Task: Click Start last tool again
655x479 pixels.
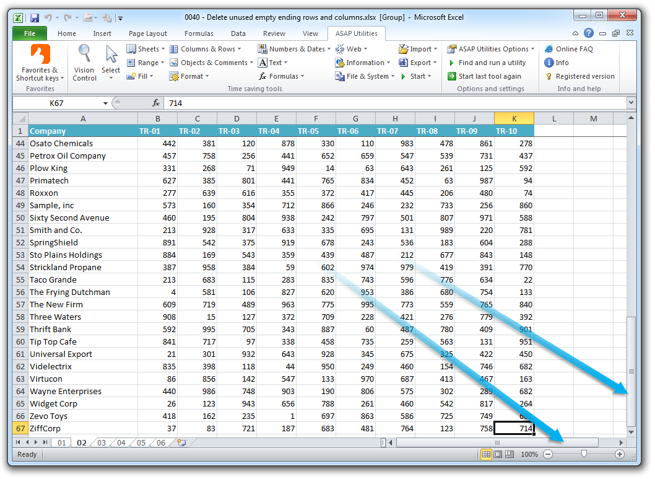Action: pos(484,76)
